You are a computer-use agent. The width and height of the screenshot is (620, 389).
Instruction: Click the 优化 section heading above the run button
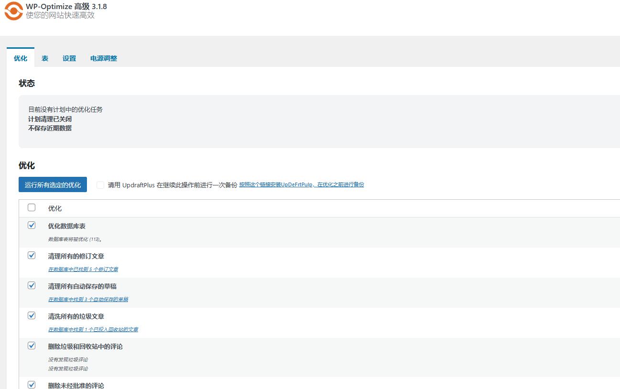(27, 165)
